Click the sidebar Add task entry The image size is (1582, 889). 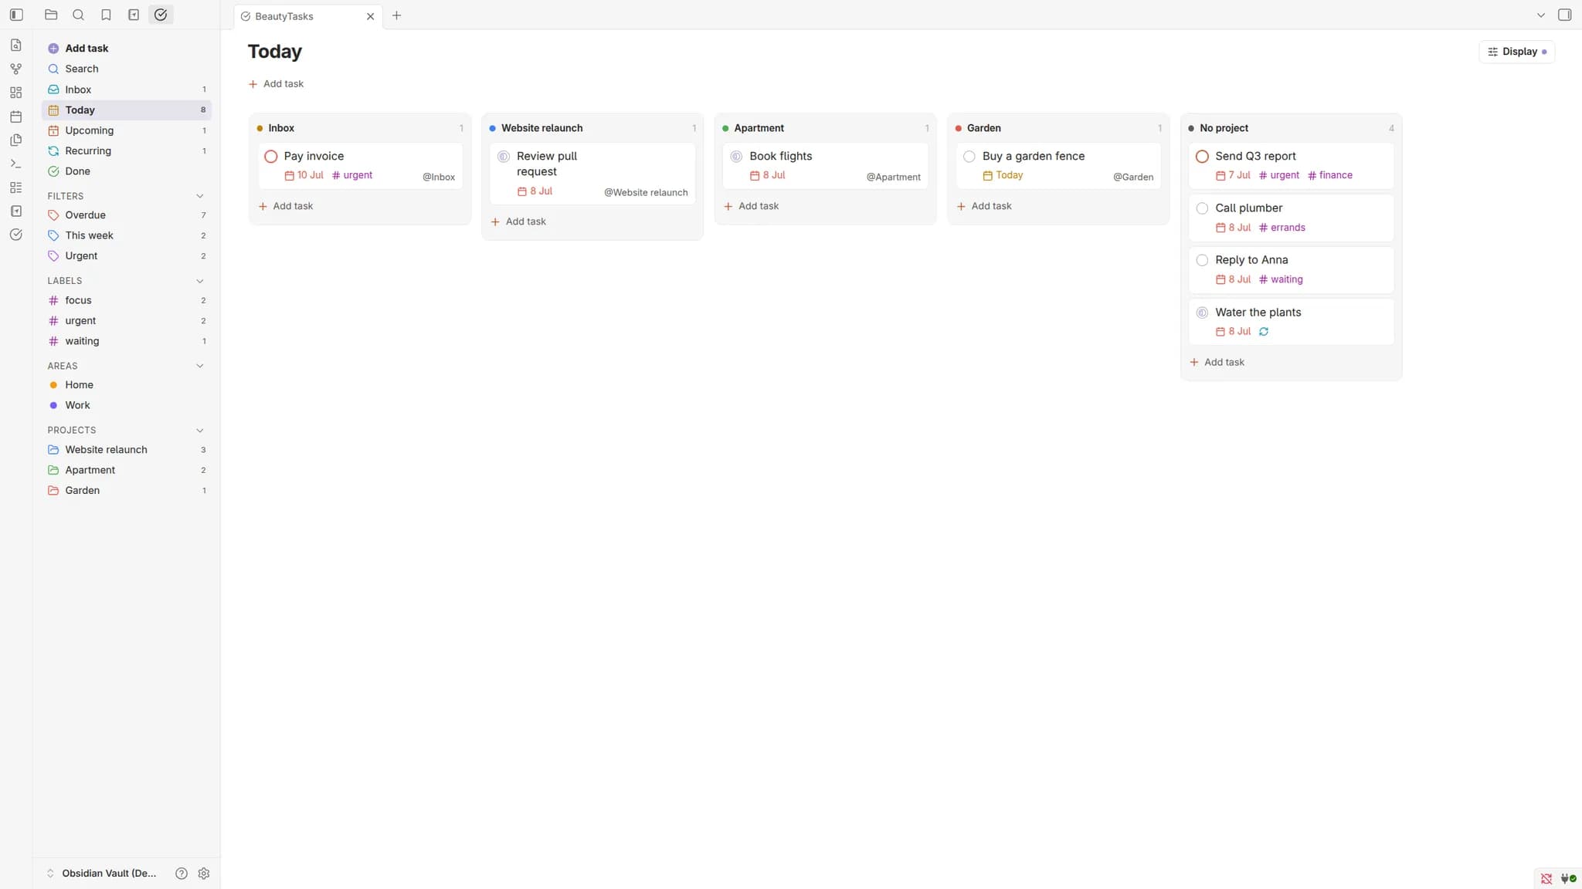pos(127,49)
